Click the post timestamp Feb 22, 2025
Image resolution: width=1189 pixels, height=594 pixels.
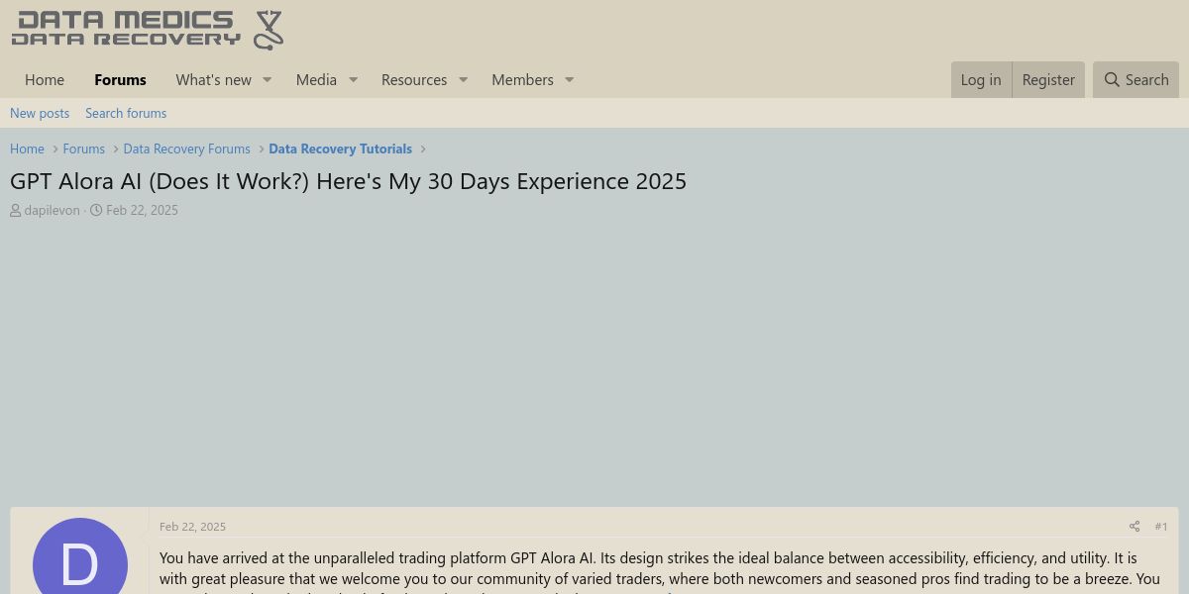[192, 527]
